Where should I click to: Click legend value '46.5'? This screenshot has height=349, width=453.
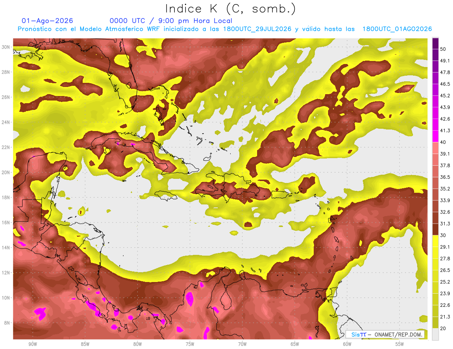tap(445, 84)
